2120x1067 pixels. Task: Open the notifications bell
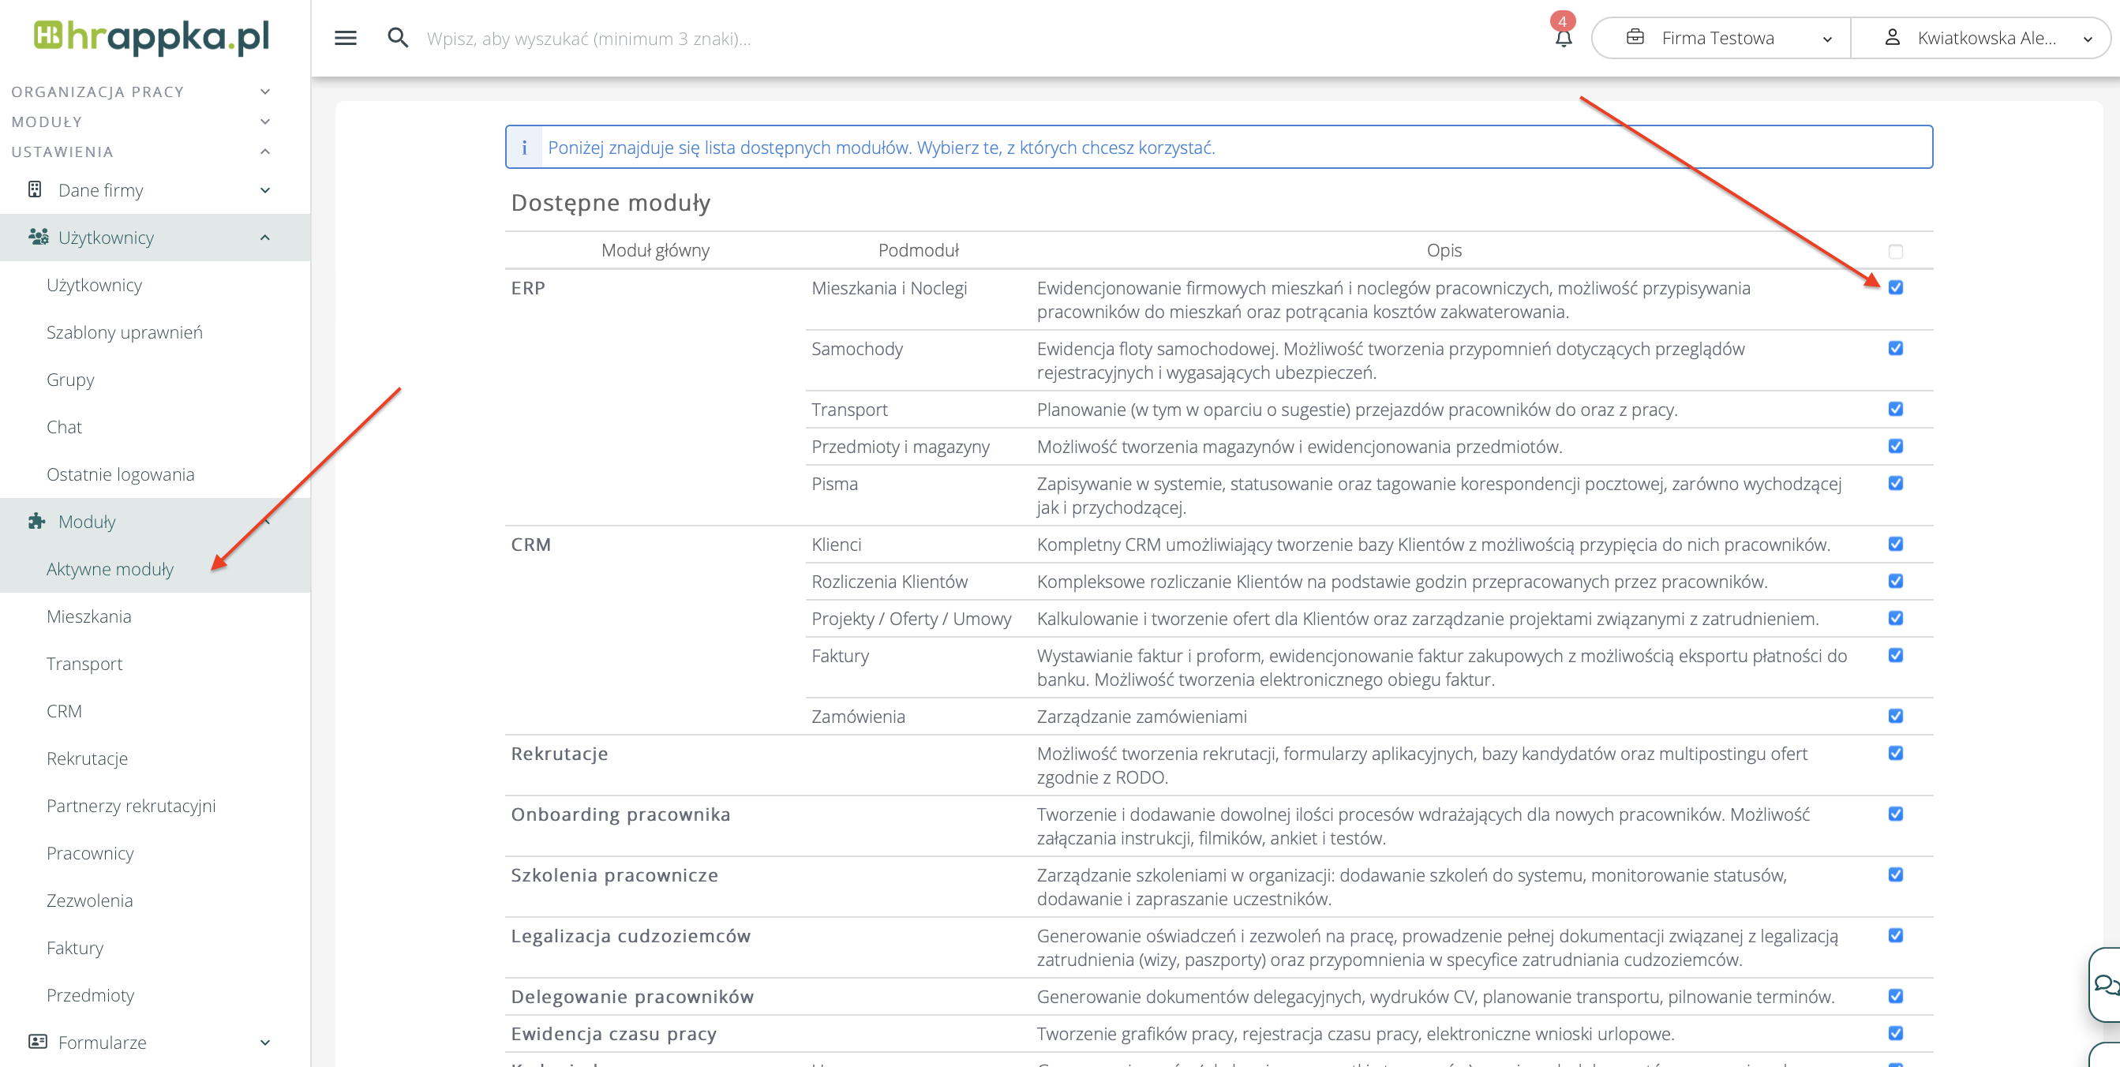(x=1563, y=38)
